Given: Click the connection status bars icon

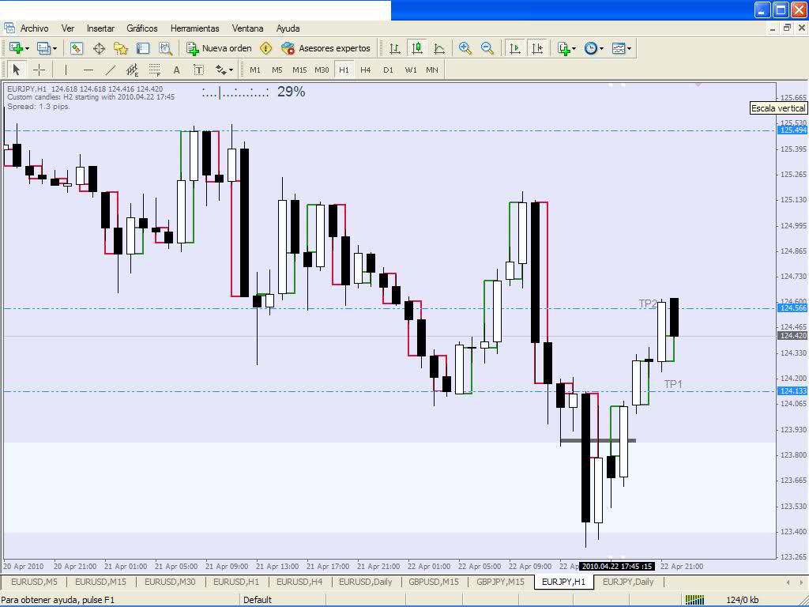Looking at the screenshot, I should pos(694,600).
